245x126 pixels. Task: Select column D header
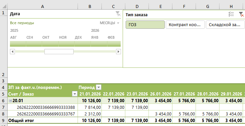(137, 6)
